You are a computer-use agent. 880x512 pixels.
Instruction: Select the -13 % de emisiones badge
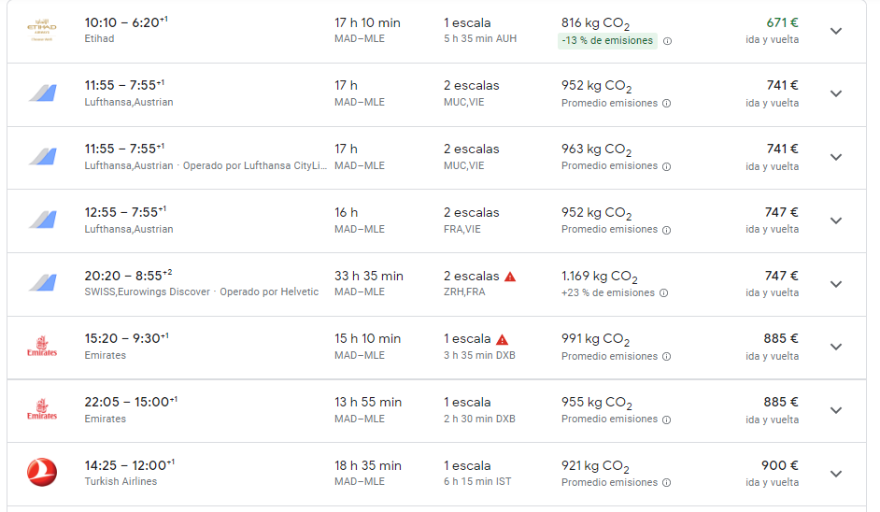point(607,41)
